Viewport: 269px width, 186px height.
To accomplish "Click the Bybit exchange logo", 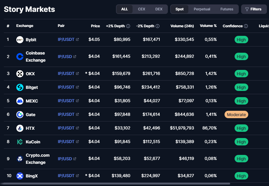I will [20, 40].
